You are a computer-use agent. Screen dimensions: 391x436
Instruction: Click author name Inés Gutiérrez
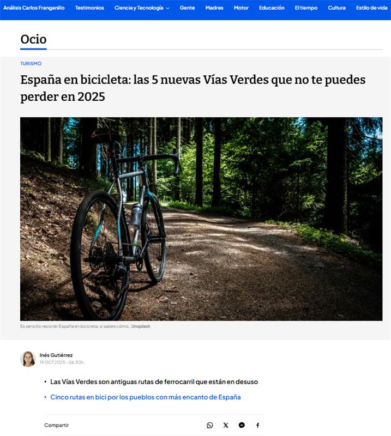point(56,355)
